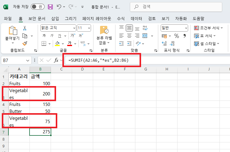Viewport: 230px width, 152px height.
Task: Switch to 삽입 (Insert) tab
Action: pos(55,19)
